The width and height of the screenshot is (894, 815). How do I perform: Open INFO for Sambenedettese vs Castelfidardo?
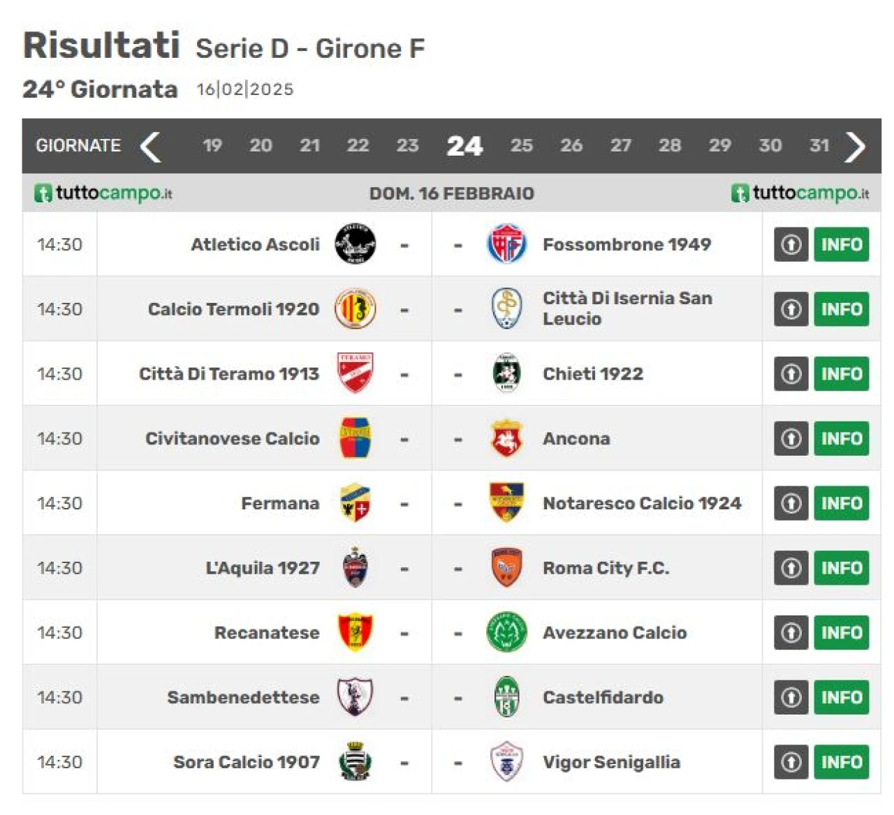(x=842, y=697)
